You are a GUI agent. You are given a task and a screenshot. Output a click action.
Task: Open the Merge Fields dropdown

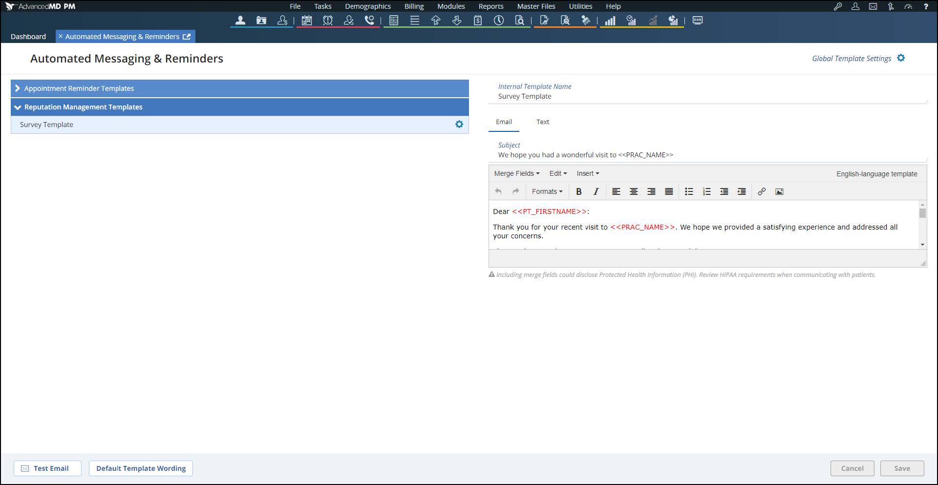point(516,173)
